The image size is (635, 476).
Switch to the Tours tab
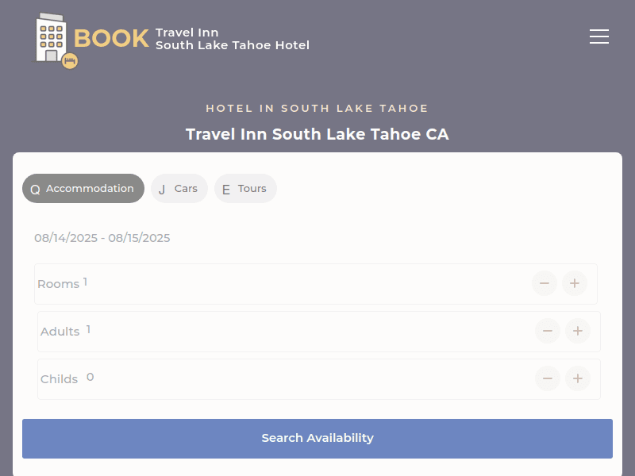[245, 189]
